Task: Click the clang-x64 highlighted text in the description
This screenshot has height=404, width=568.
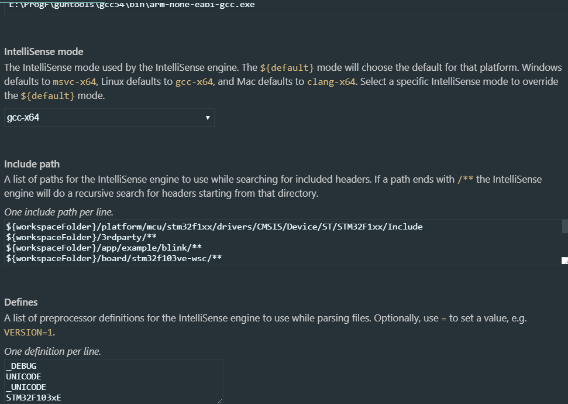Action: tap(331, 81)
